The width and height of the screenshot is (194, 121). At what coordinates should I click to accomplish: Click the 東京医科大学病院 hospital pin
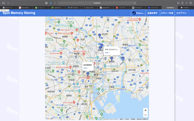click(x=70, y=67)
